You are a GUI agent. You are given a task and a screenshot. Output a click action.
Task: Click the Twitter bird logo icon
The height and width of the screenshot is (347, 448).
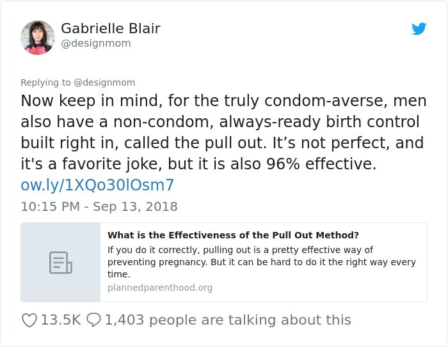pyautogui.click(x=419, y=29)
